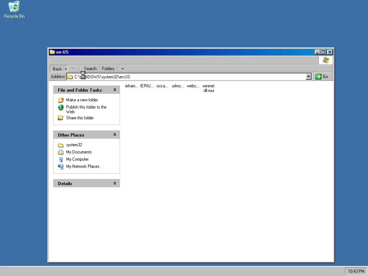Click the Search toolbar button
Image resolution: width=368 pixels, height=276 pixels.
[x=90, y=69]
